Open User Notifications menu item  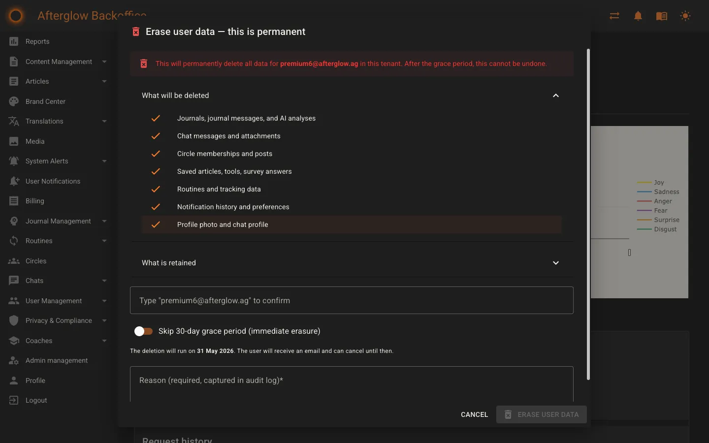(59, 181)
